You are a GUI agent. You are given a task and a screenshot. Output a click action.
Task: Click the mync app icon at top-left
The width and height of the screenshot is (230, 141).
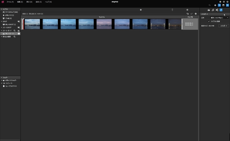pos(3,2)
